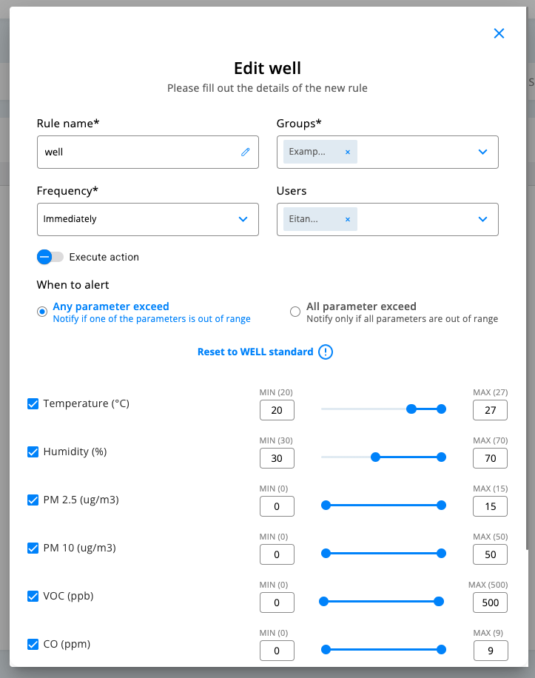Uncheck the VOC (ppb) checkbox
The image size is (535, 678).
pos(33,596)
